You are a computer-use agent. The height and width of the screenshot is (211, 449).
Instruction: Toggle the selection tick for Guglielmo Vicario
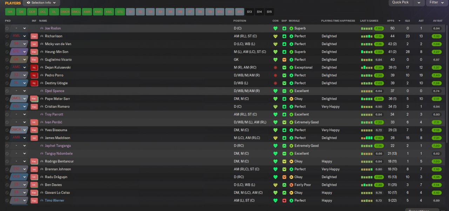(x=7, y=60)
